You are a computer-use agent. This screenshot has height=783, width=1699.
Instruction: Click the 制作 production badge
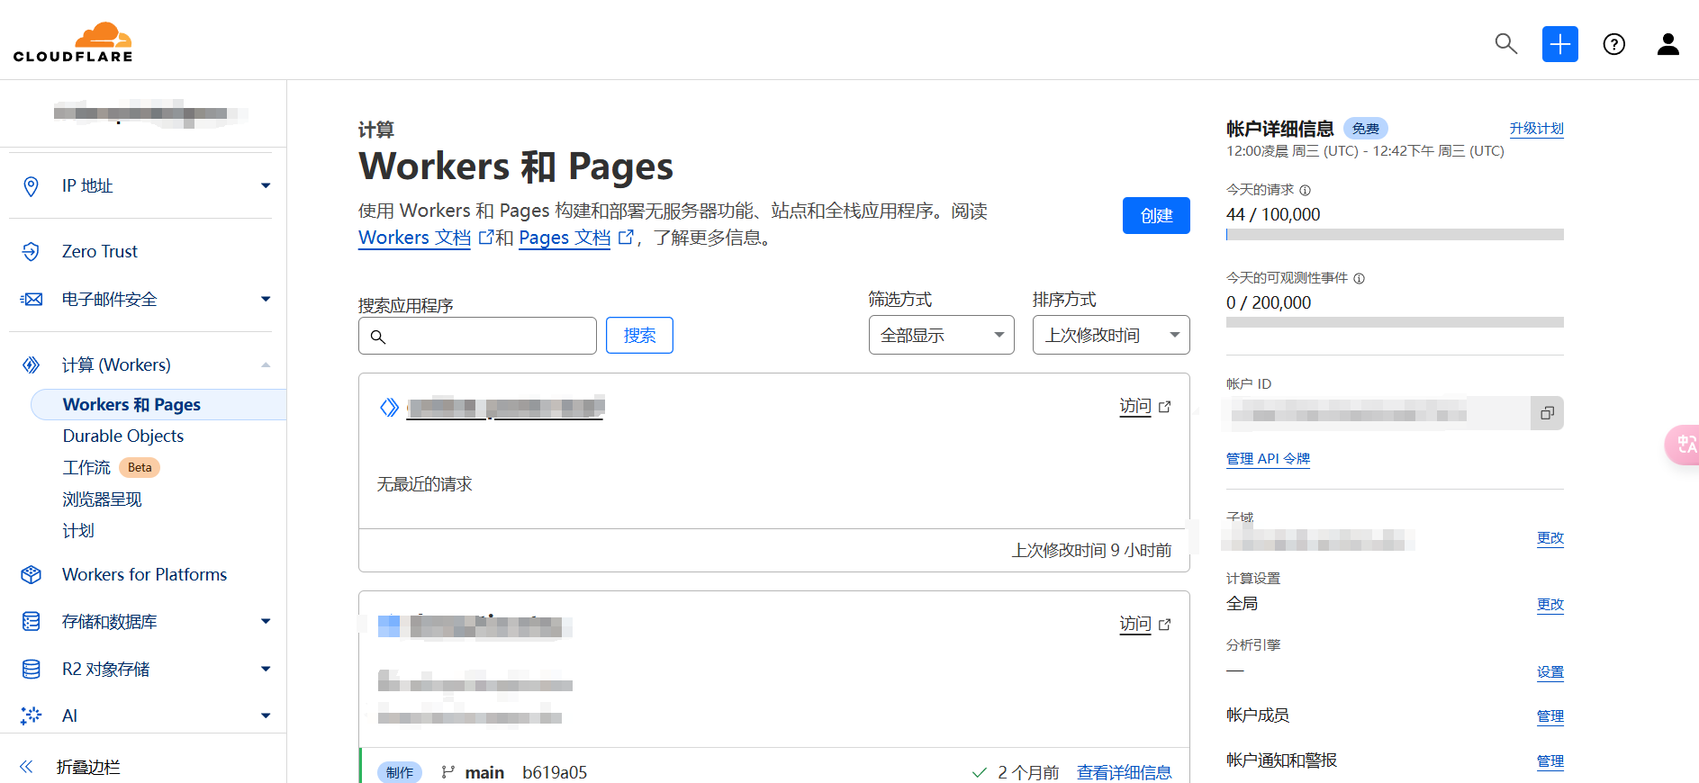coord(400,772)
